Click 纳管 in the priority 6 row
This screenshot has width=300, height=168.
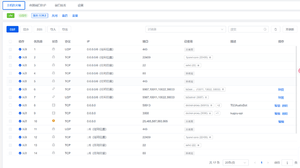tap(281, 90)
